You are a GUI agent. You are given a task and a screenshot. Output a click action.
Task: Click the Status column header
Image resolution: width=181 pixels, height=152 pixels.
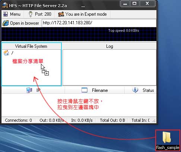point(140,90)
